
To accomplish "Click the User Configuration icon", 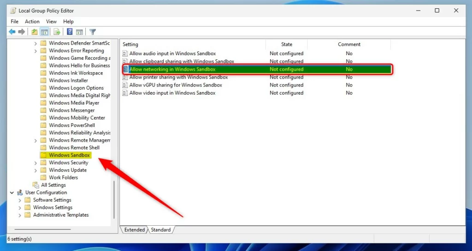I will [x=20, y=193].
